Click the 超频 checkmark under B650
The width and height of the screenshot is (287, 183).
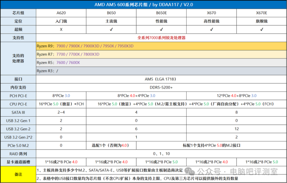tap(111, 29)
